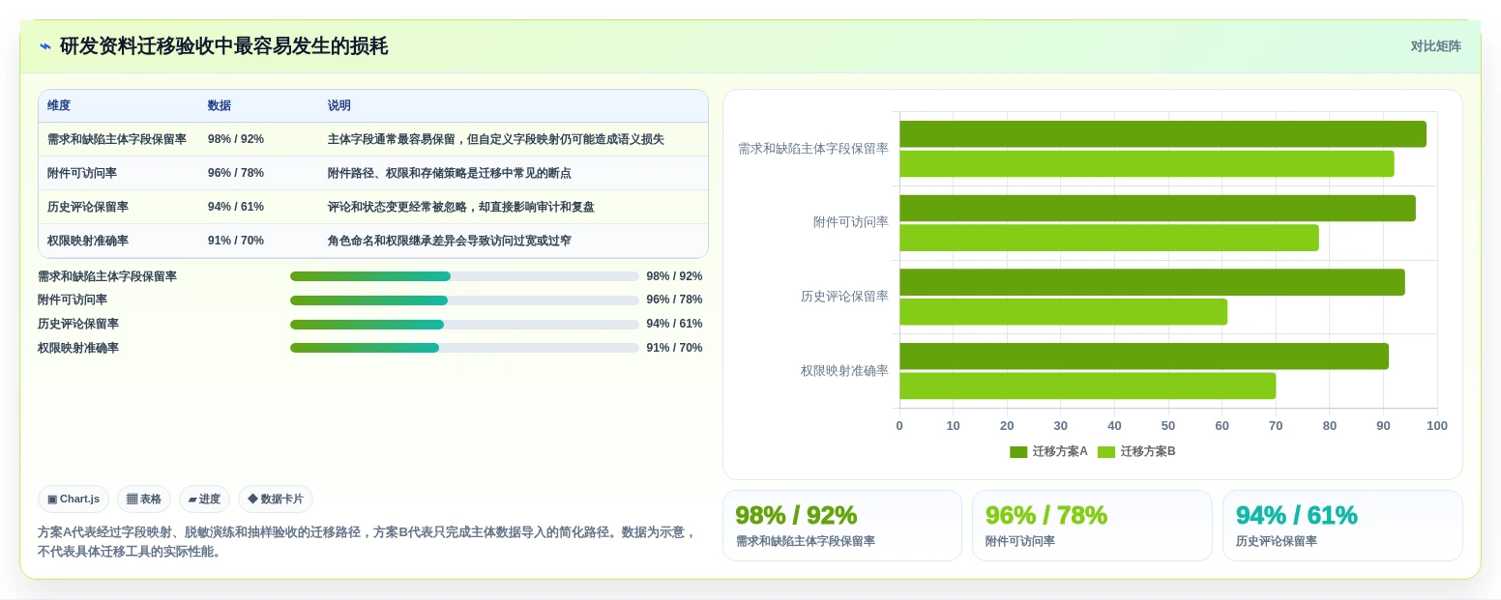Viewport: 1501px width, 600px height.
Task: Toggle 迁移方案B legend color box
Action: 1106,452
